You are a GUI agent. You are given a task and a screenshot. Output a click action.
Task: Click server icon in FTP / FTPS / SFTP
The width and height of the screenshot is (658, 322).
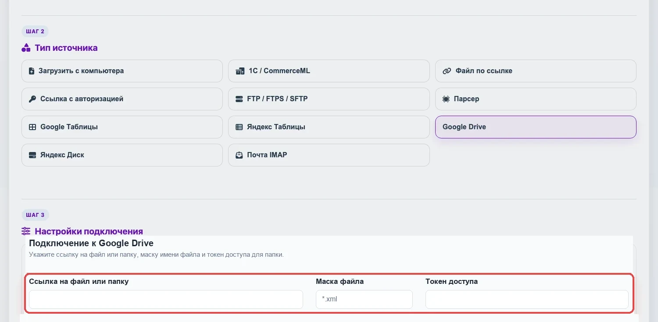239,99
